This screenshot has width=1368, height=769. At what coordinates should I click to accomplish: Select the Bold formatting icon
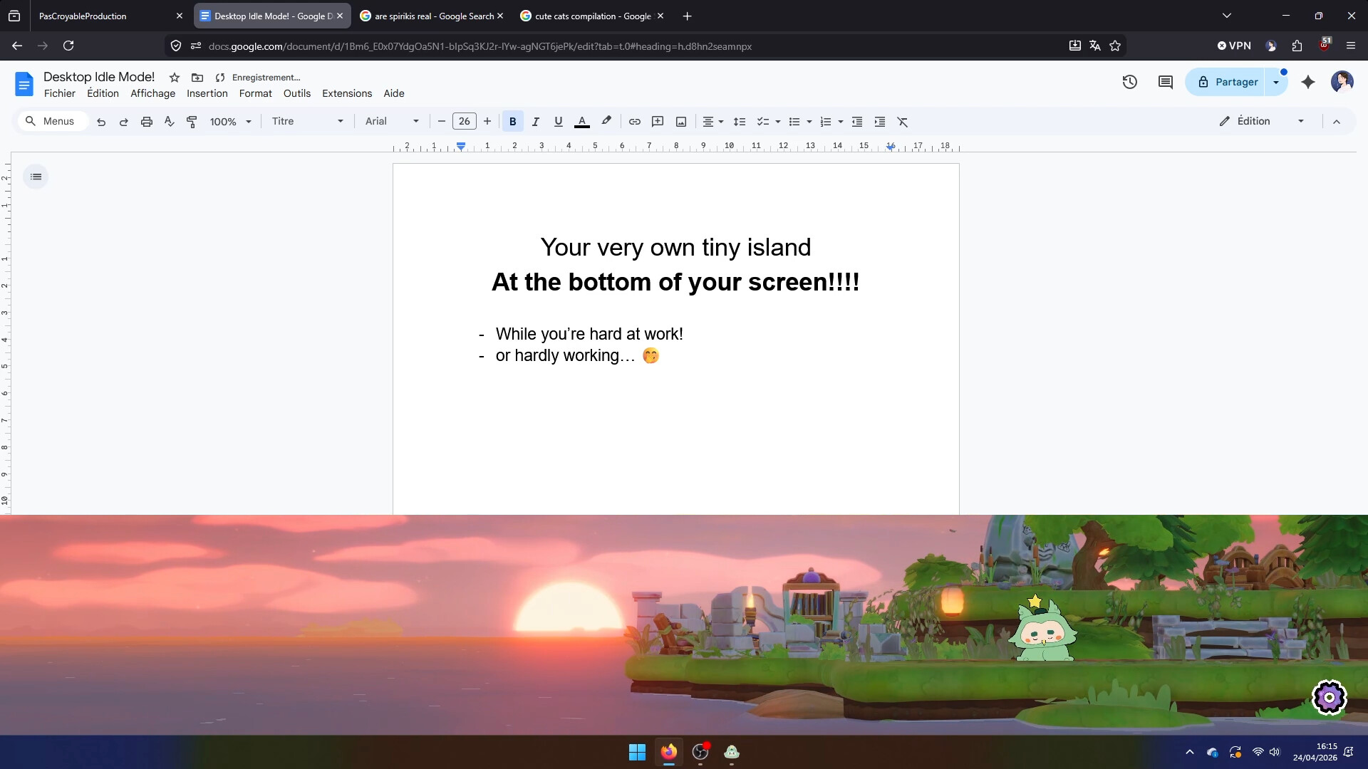click(x=512, y=122)
